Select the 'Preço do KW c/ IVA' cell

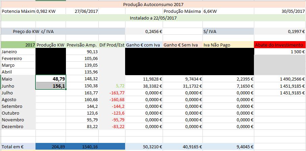[x=63, y=31]
